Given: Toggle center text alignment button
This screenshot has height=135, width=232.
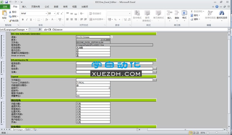Looking at the screenshot, I should (72, 19).
